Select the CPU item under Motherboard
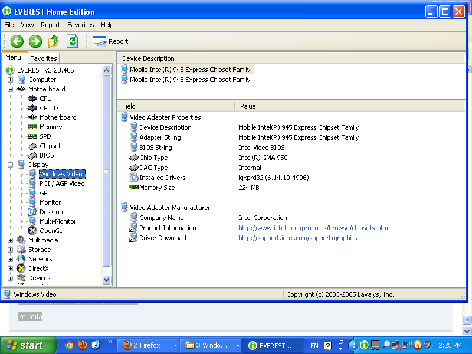Viewport: 472px width, 354px height. coord(45,99)
